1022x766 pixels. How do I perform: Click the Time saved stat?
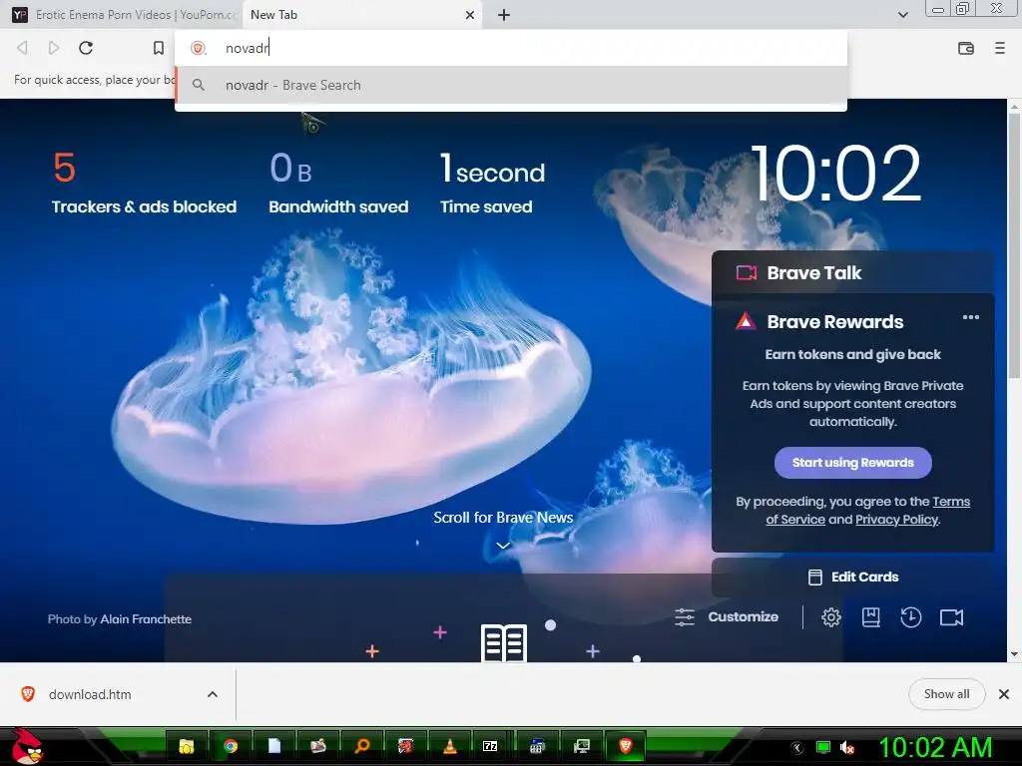[x=492, y=184]
